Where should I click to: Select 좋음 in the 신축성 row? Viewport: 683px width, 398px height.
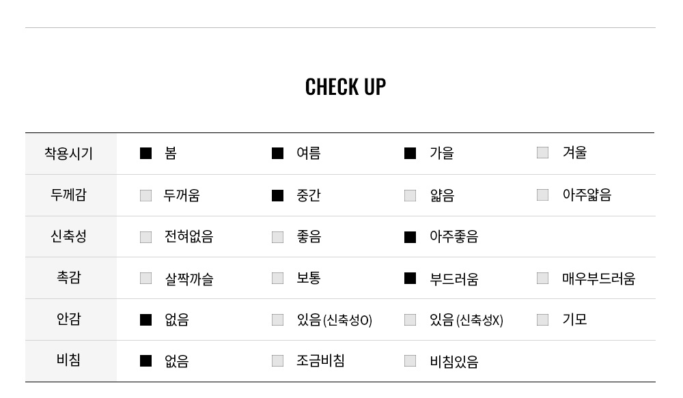coord(277,237)
